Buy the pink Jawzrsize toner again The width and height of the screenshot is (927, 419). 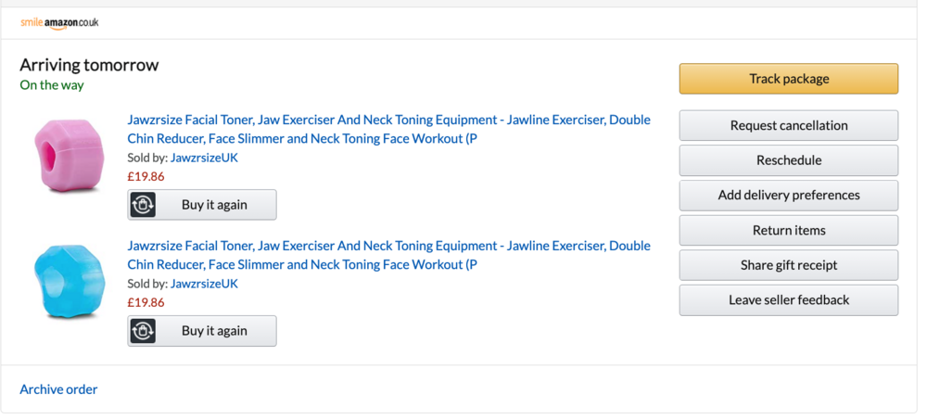(x=202, y=205)
